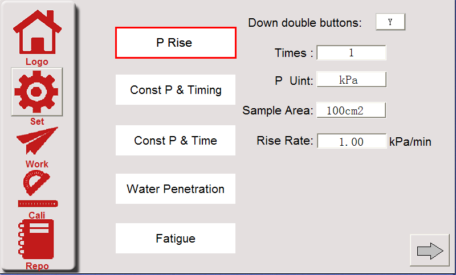
Task: Open the Cali protractor icon
Action: [36, 183]
